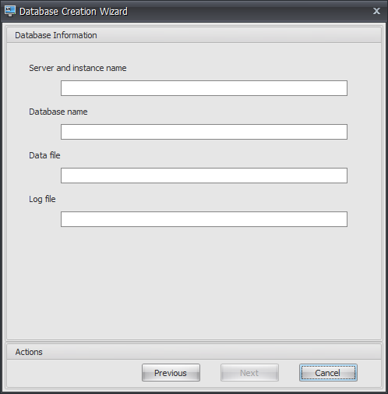Click the 'Data file' label
The width and height of the screenshot is (388, 394).
pos(44,155)
